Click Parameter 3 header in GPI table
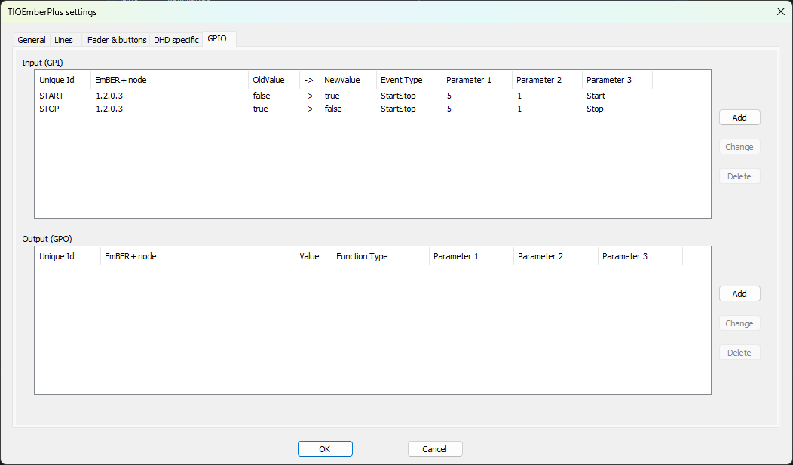Viewport: 793px width, 465px height. click(617, 80)
